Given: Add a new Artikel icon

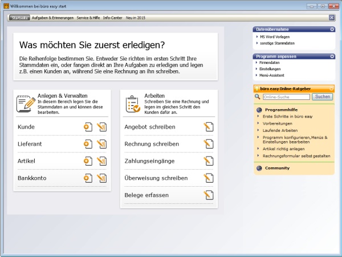Looking at the screenshot, I should 88,161.
